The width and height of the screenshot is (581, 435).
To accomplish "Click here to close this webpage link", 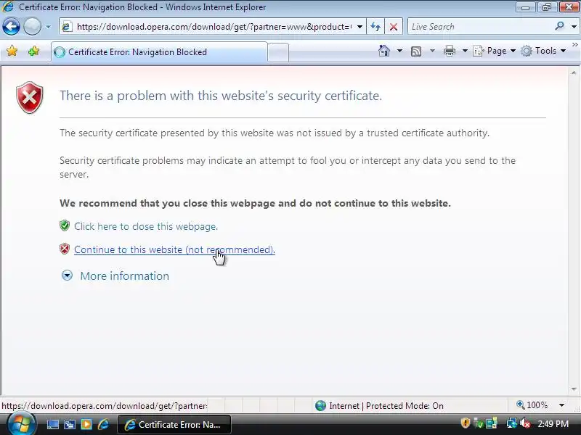I will 146,226.
